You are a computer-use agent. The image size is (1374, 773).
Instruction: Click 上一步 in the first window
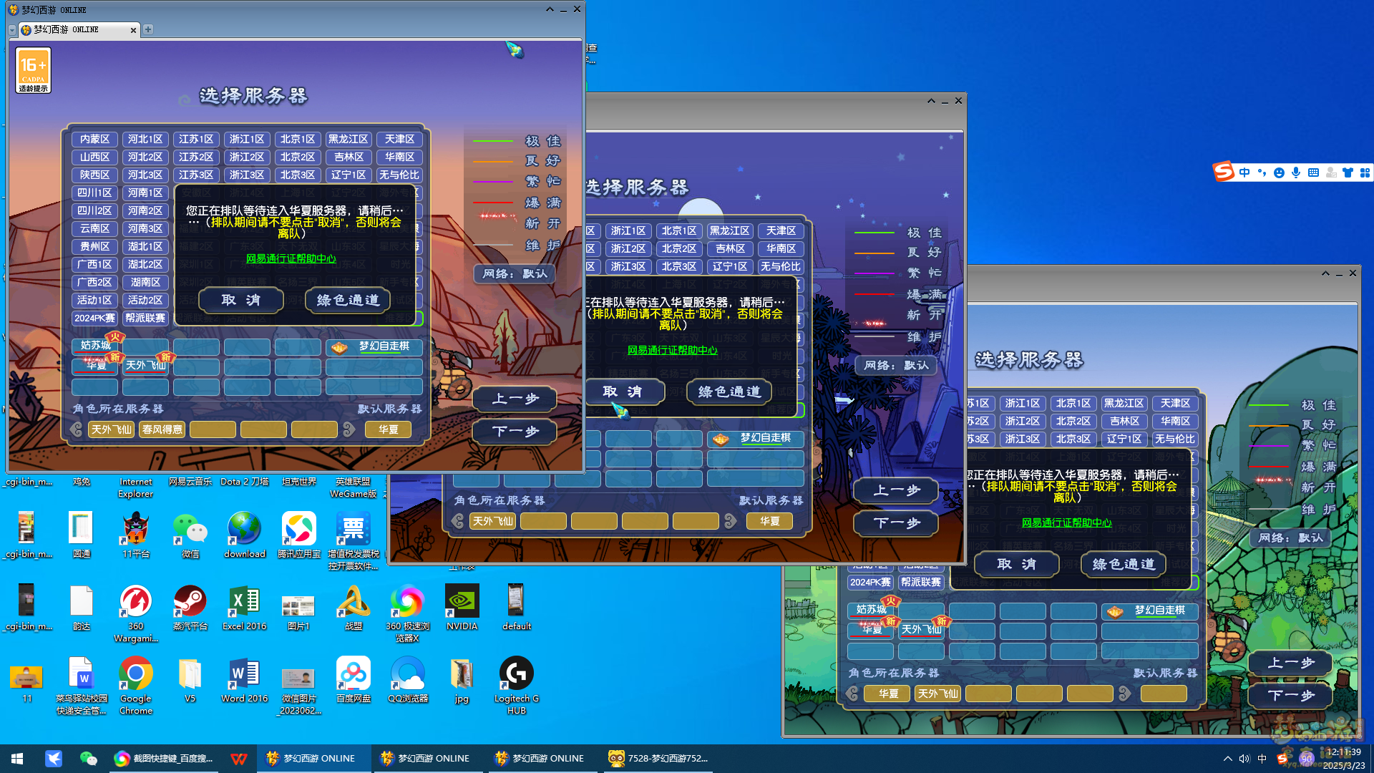(x=515, y=399)
